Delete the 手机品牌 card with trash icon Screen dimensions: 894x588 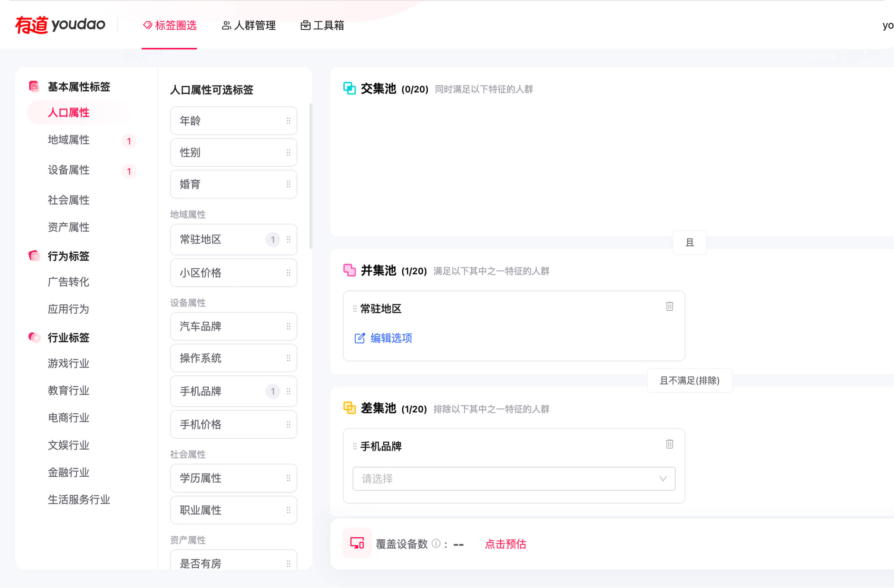[669, 444]
